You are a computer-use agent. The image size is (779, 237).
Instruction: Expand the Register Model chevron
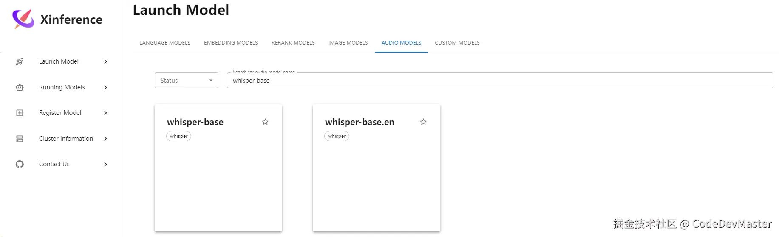[x=105, y=113]
